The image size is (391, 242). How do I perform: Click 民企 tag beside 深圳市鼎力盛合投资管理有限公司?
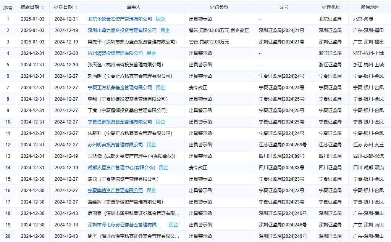point(165,30)
